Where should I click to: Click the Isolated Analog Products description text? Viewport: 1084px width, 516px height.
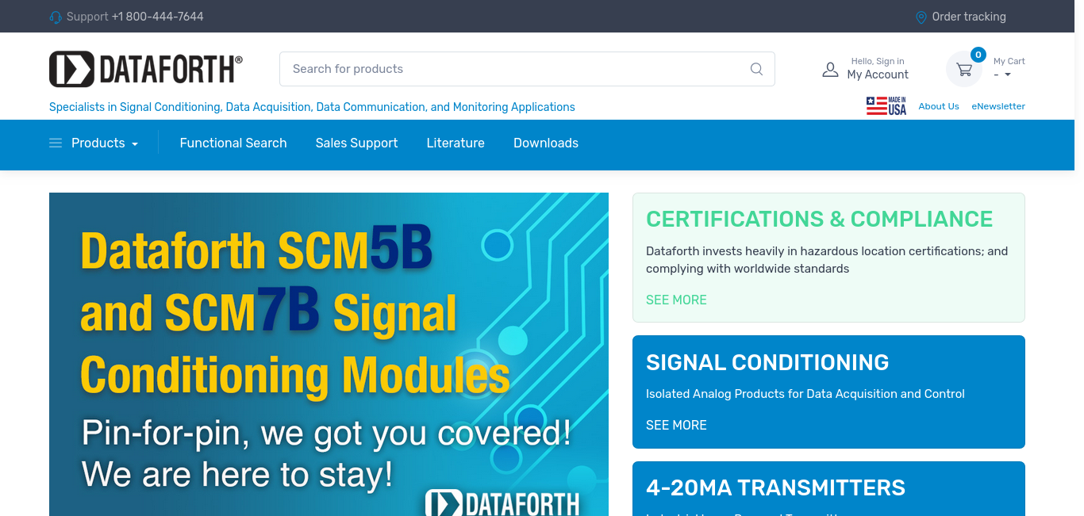(805, 394)
